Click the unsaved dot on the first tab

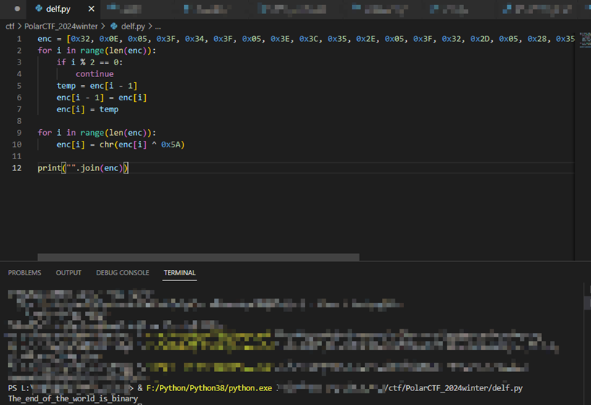pos(17,9)
